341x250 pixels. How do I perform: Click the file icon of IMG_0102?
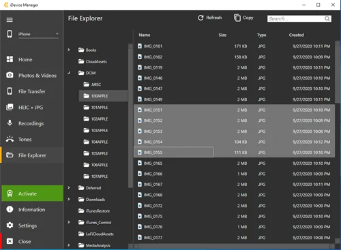click(140, 57)
